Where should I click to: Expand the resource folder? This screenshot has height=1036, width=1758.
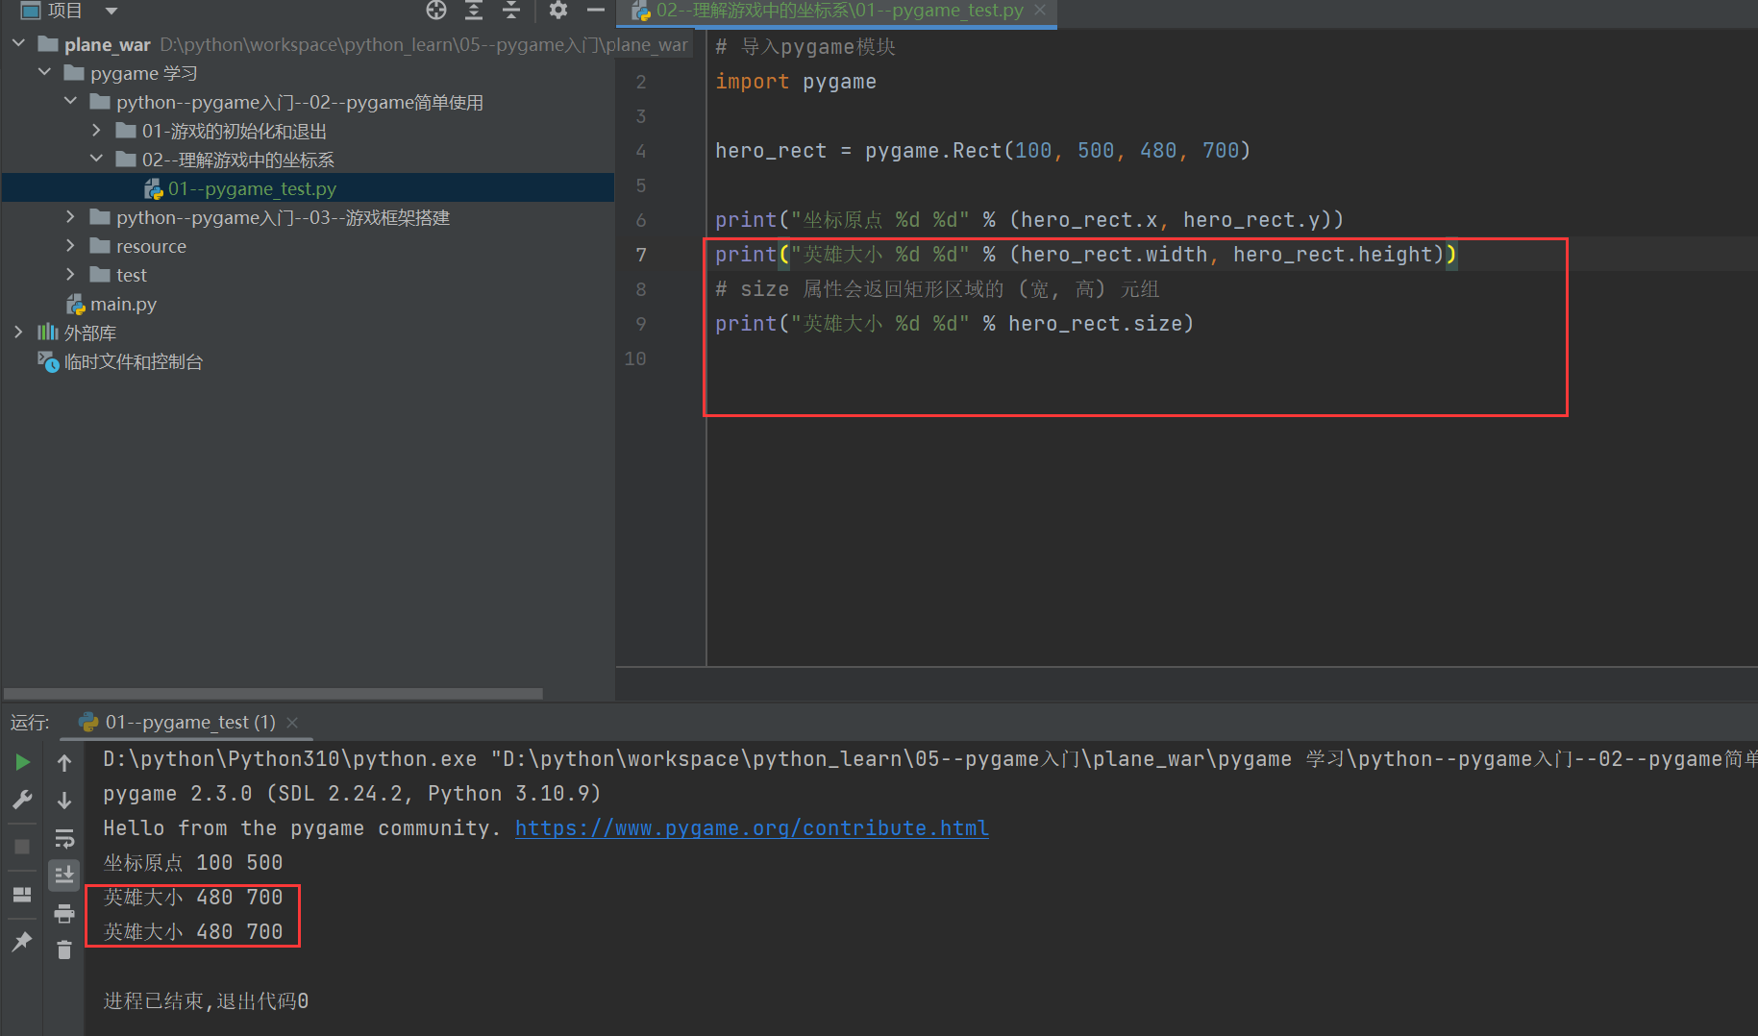tap(70, 246)
